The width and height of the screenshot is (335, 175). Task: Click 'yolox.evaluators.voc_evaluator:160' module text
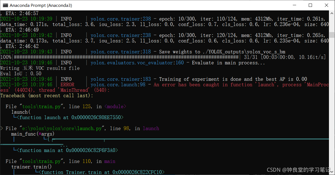coord(137,63)
